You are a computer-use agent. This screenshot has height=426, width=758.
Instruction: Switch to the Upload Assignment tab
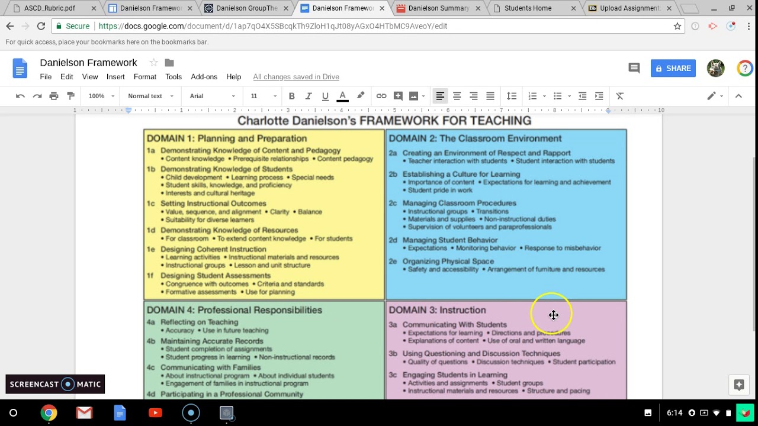tap(629, 8)
